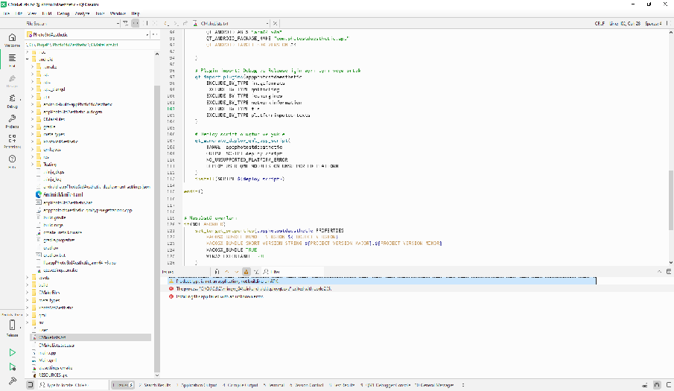Expand the CMakeFiles folder near bottom
This screenshot has height=391, width=674.
(27, 293)
